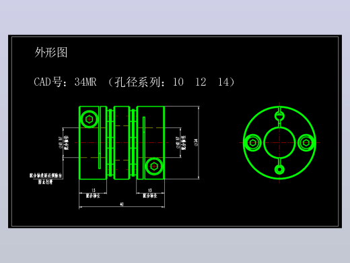Screen dimensions: 350x263
Task: Click left 13 shaft-length dimension
Action: tap(93, 190)
